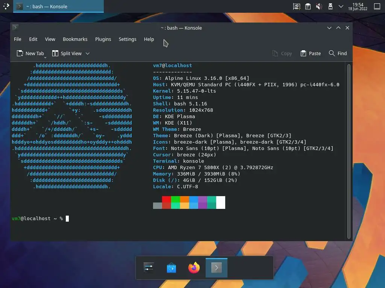Screen dimensions: 385x288
Task: Click the "Shell: bash 5.1.16" line
Action: coord(180,103)
